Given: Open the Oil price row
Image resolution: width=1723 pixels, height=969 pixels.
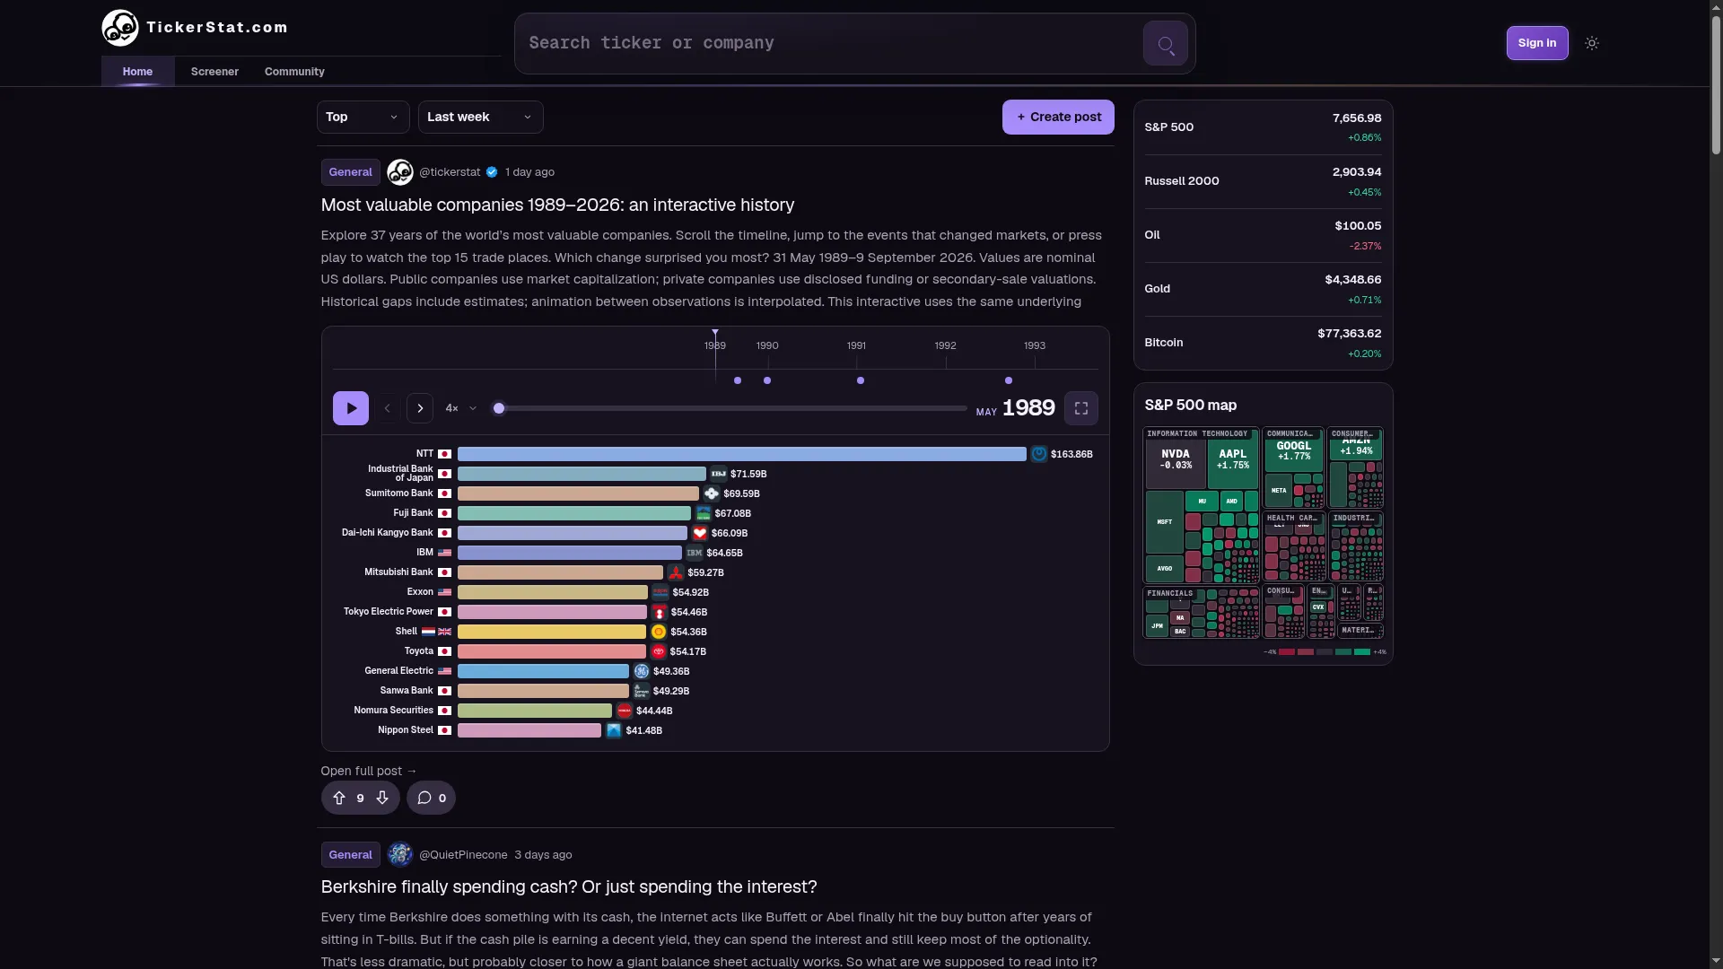Looking at the screenshot, I should coord(1263,235).
